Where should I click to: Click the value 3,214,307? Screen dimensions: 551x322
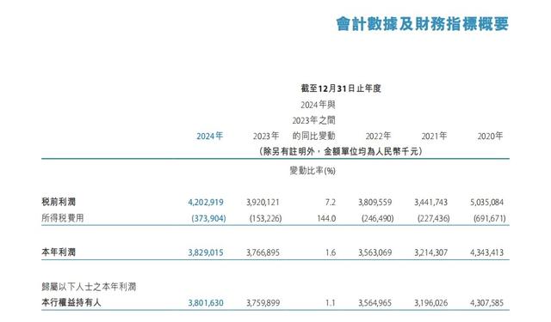(x=430, y=252)
